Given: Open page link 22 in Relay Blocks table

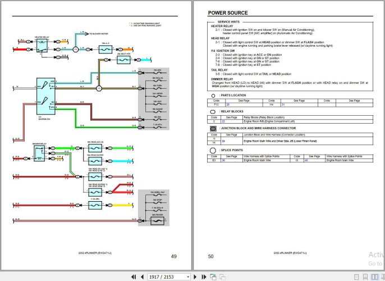Looking at the screenshot, I should click(x=223, y=121).
